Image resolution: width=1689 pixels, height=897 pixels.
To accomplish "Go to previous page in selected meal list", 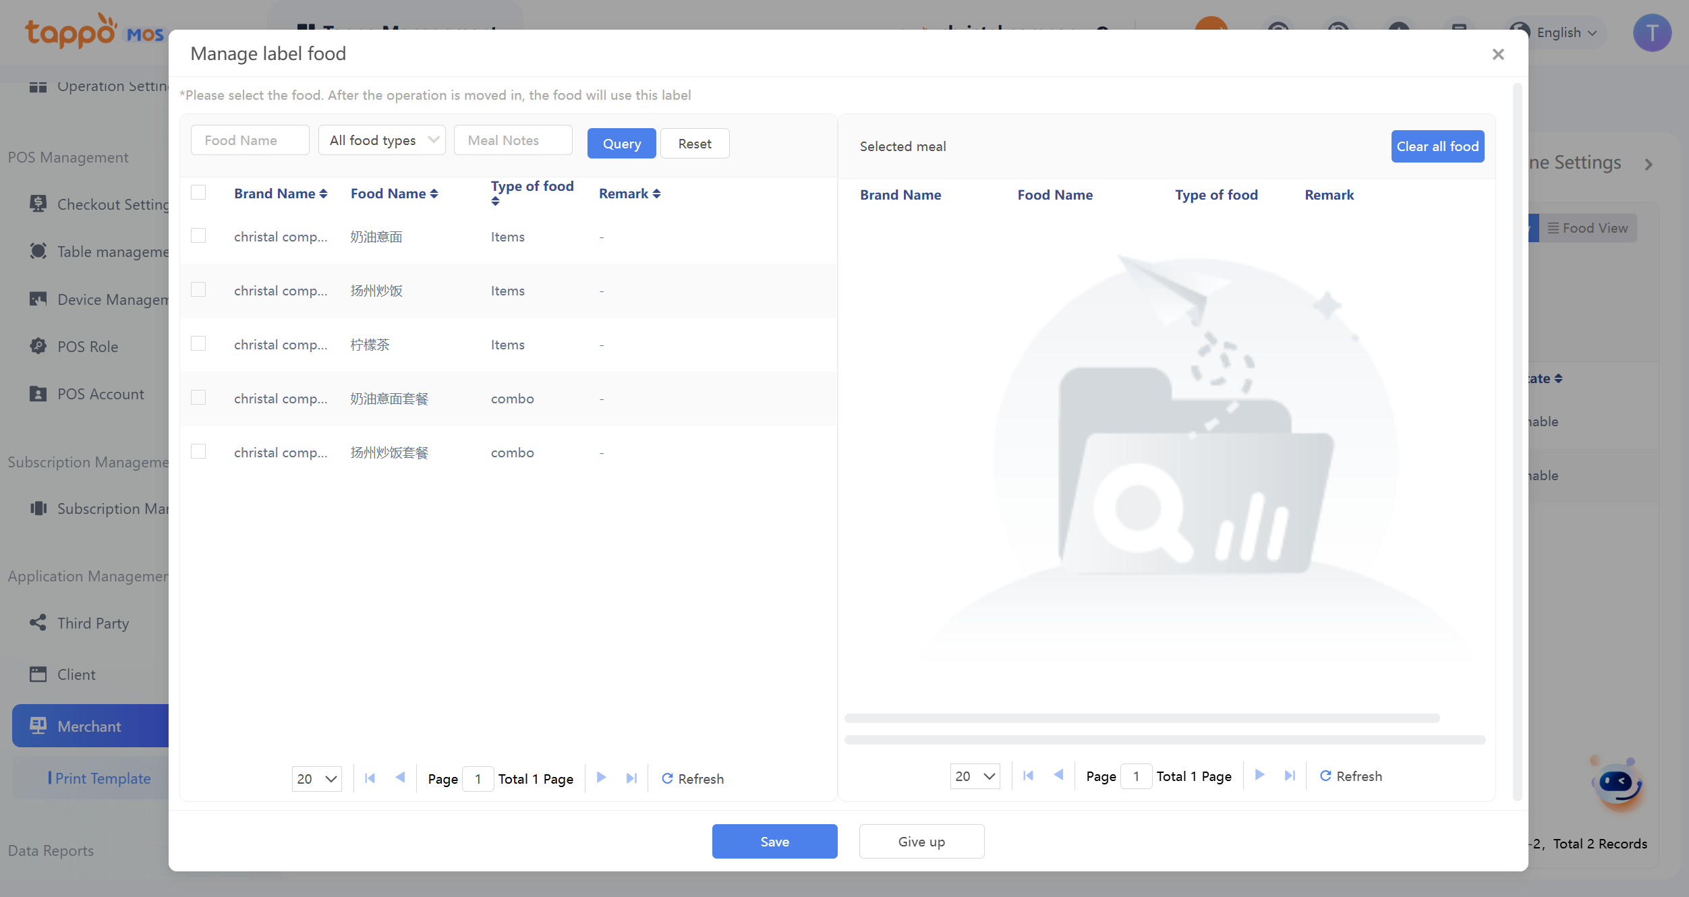I will pyautogui.click(x=1058, y=776).
